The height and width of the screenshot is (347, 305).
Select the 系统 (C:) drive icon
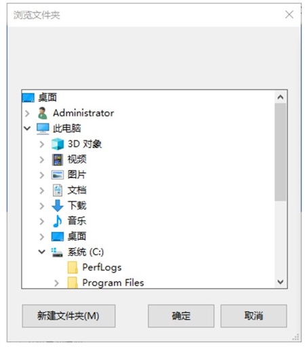pyautogui.click(x=57, y=252)
